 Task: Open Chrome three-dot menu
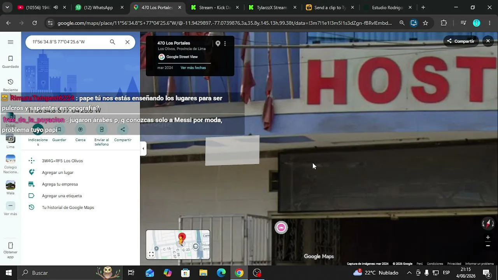pyautogui.click(x=489, y=23)
